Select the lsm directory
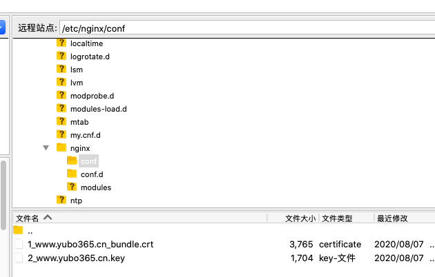Screen dimensions: 435x277 pyautogui.click(x=77, y=70)
